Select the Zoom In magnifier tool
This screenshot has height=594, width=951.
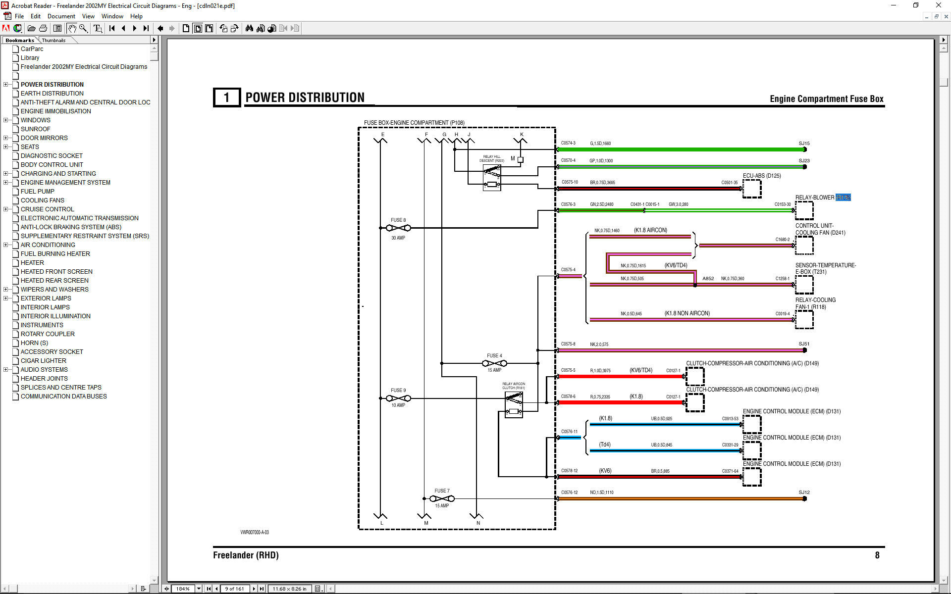[x=83, y=28]
